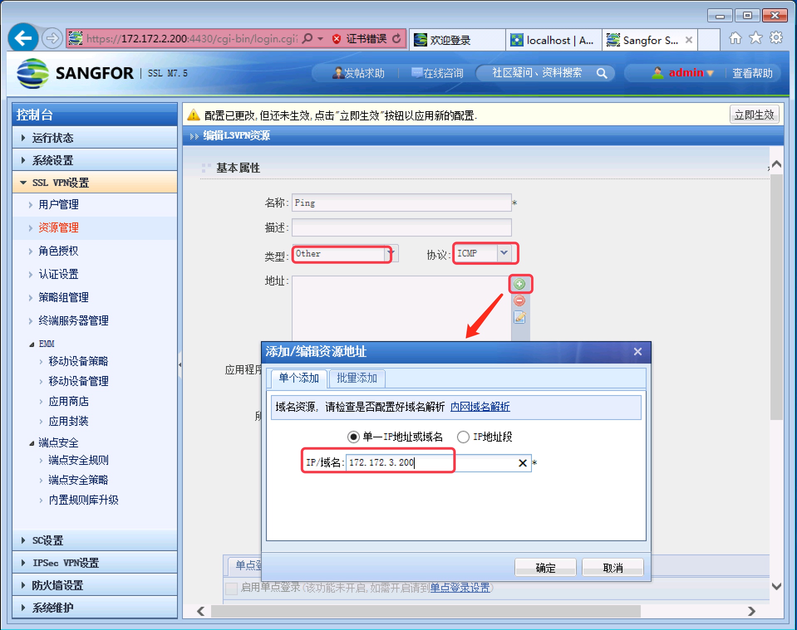Click the red remove address icon

[519, 300]
